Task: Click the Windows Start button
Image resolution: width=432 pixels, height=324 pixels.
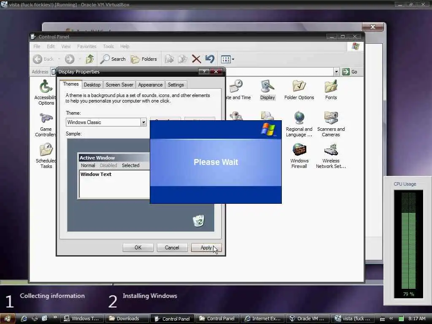Action: (7, 319)
